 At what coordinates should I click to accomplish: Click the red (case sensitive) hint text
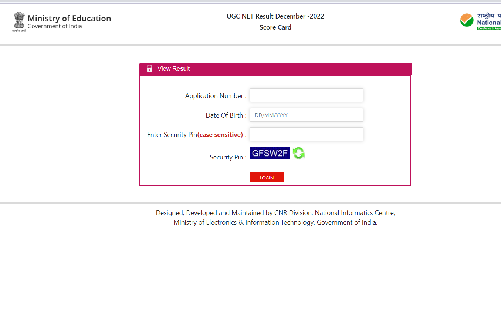click(220, 135)
